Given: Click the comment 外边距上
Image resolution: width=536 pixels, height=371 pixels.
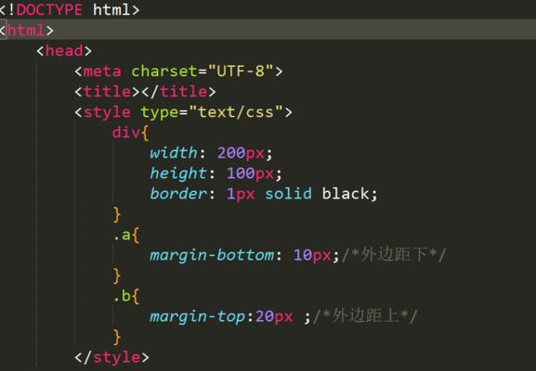Looking at the screenshot, I should (x=365, y=315).
